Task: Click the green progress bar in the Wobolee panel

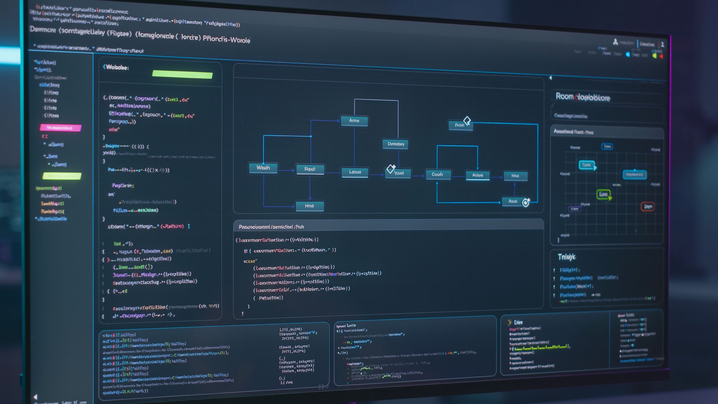Action: [182, 74]
